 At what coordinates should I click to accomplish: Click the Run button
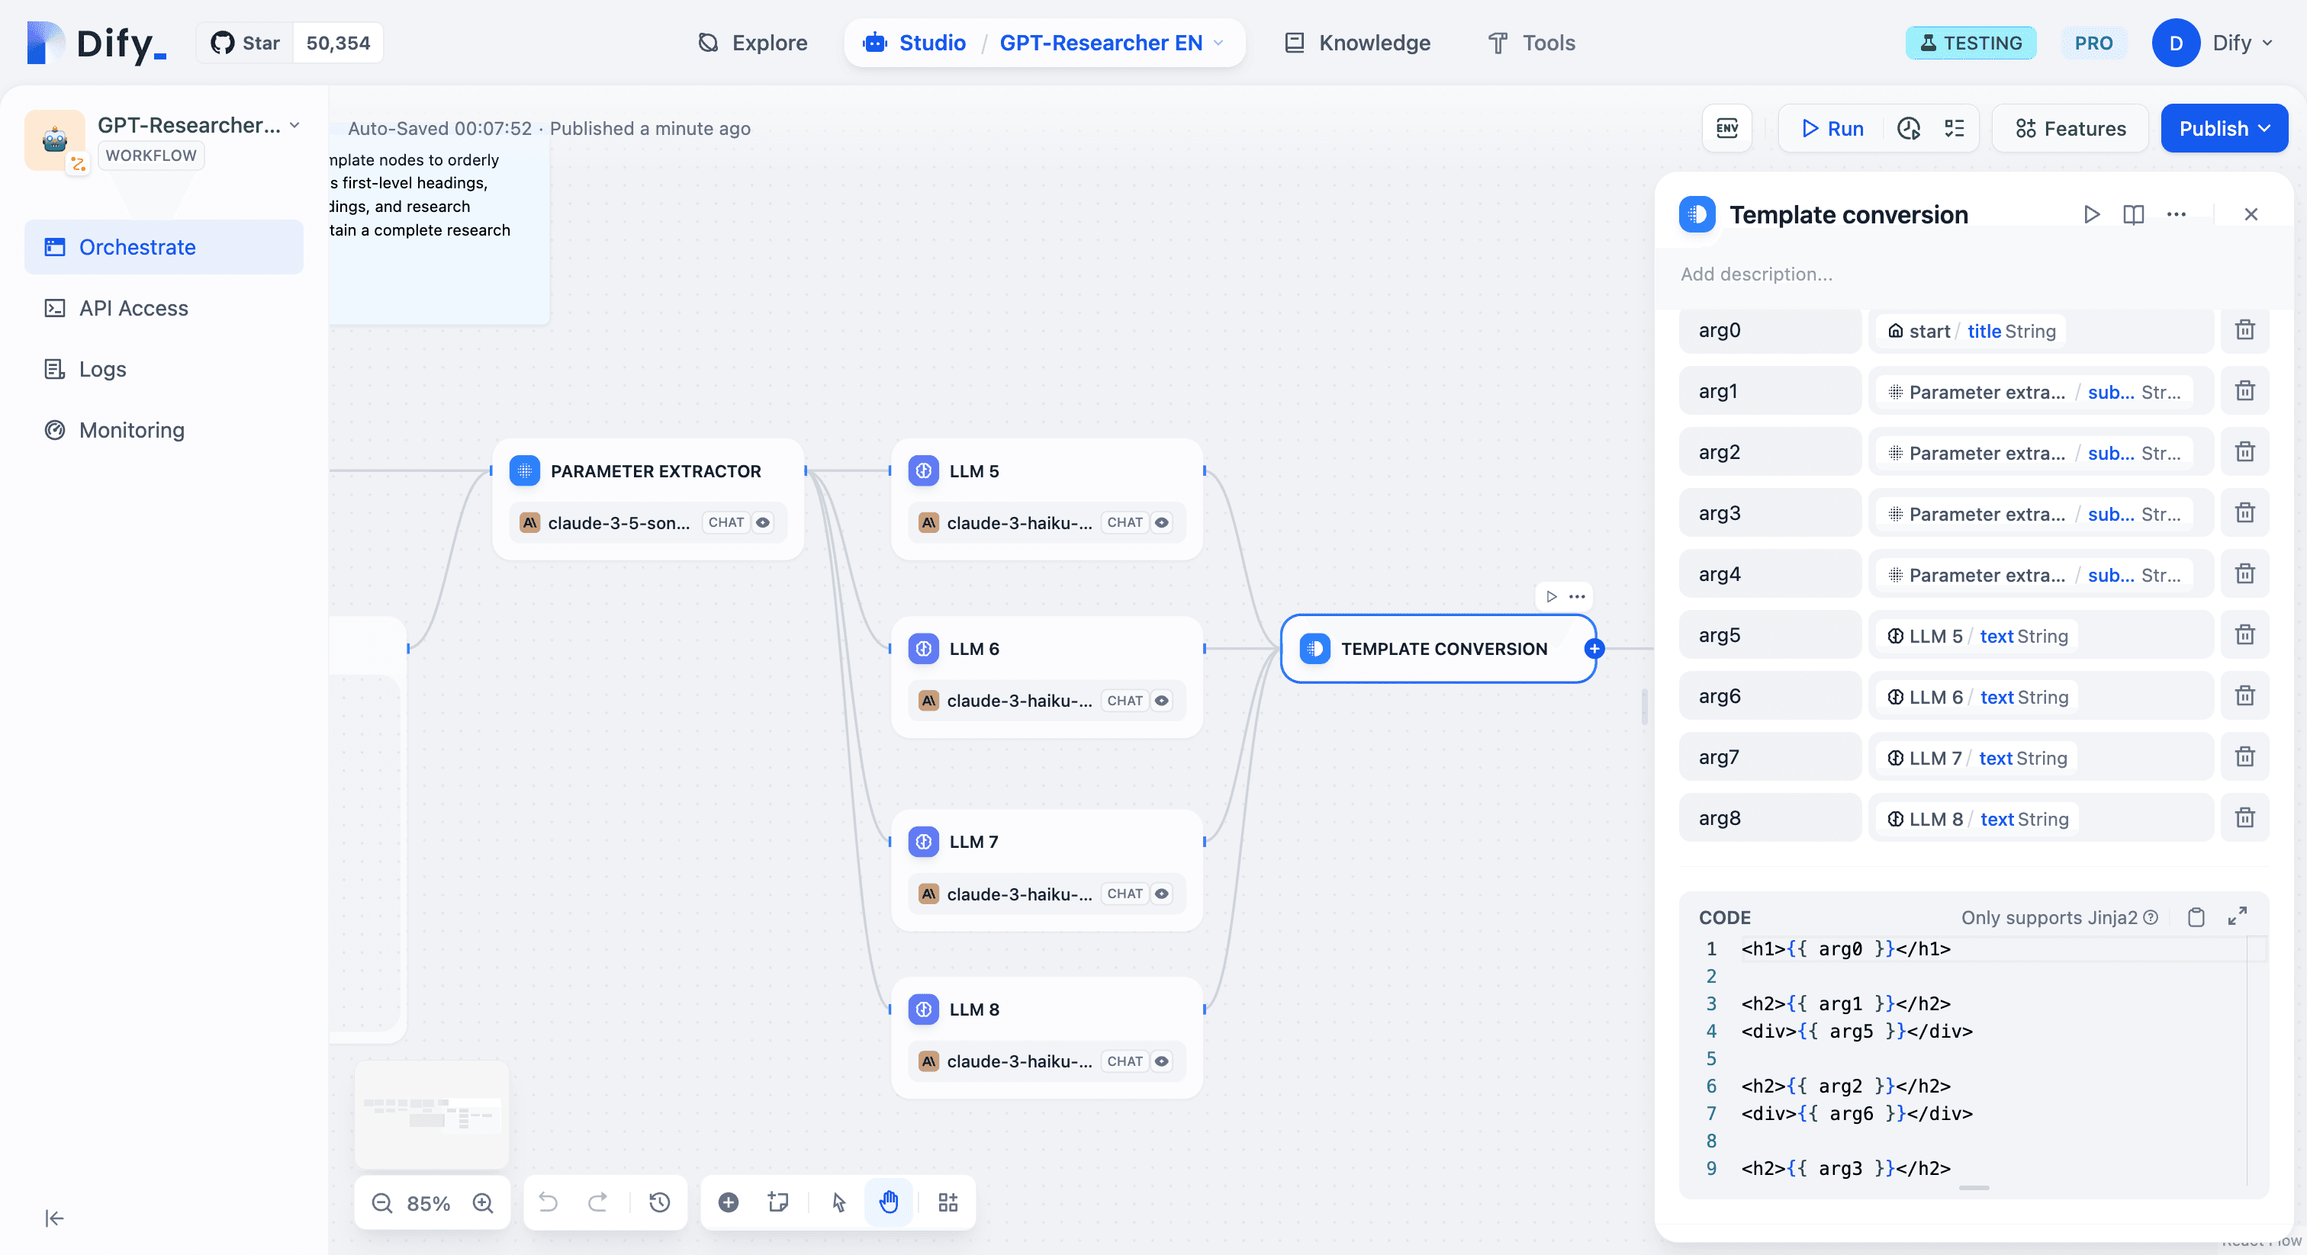[1832, 129]
